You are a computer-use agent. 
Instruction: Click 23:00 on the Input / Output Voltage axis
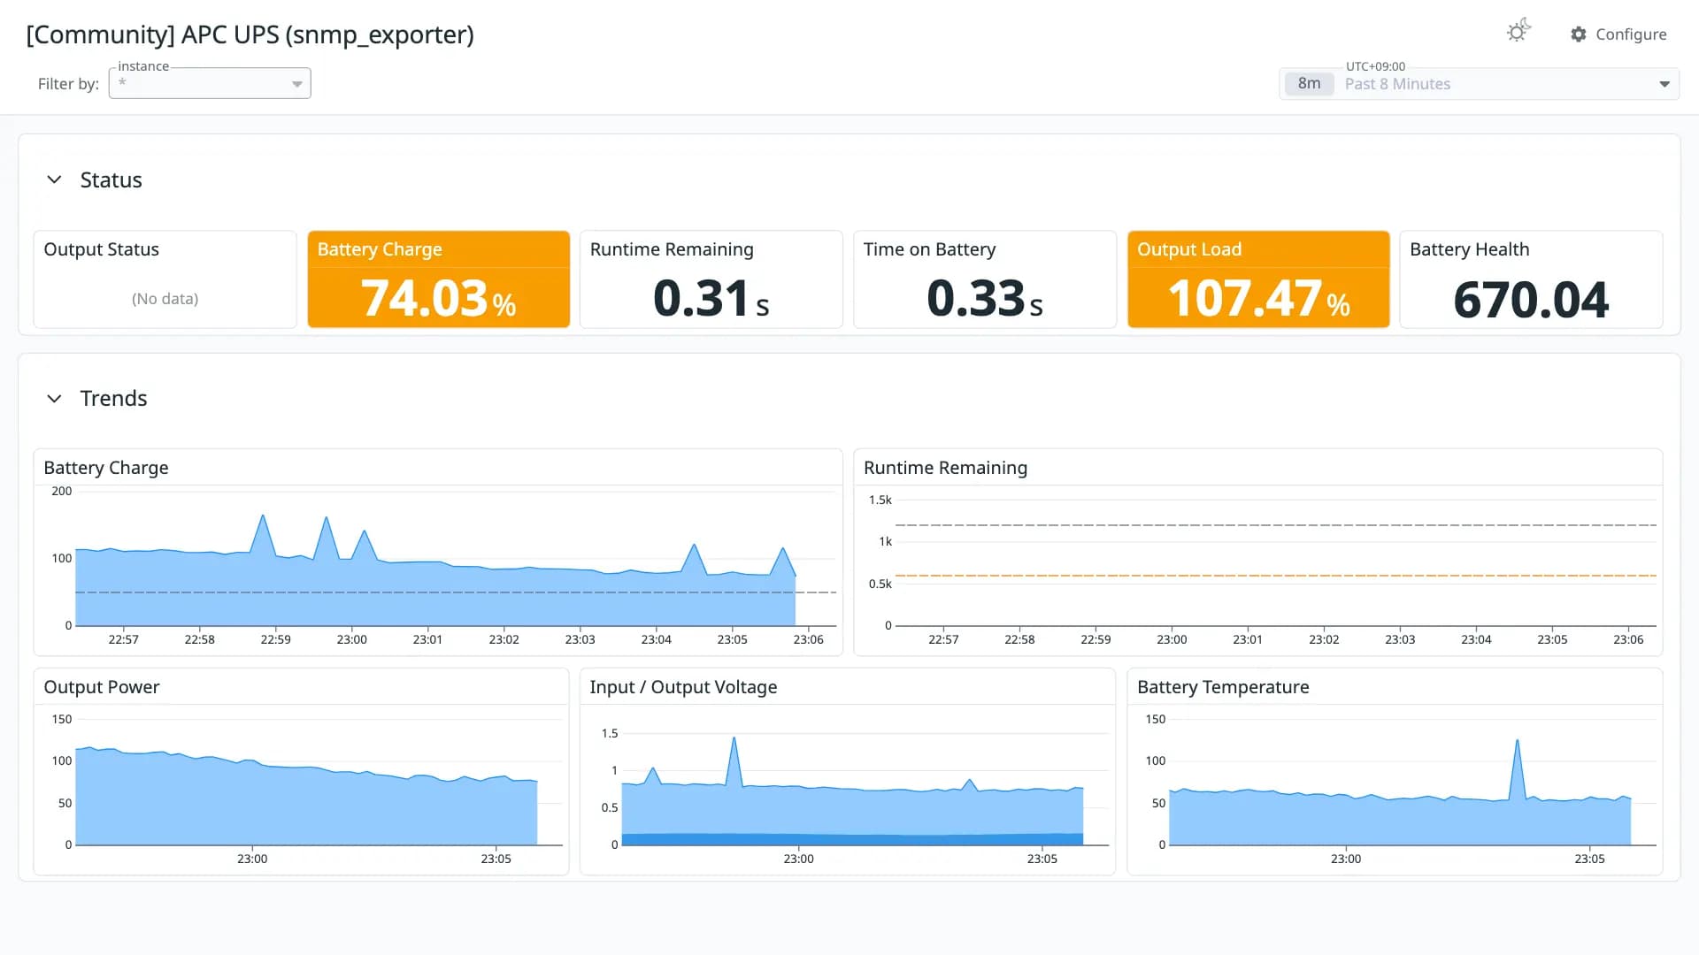pyautogui.click(x=799, y=859)
